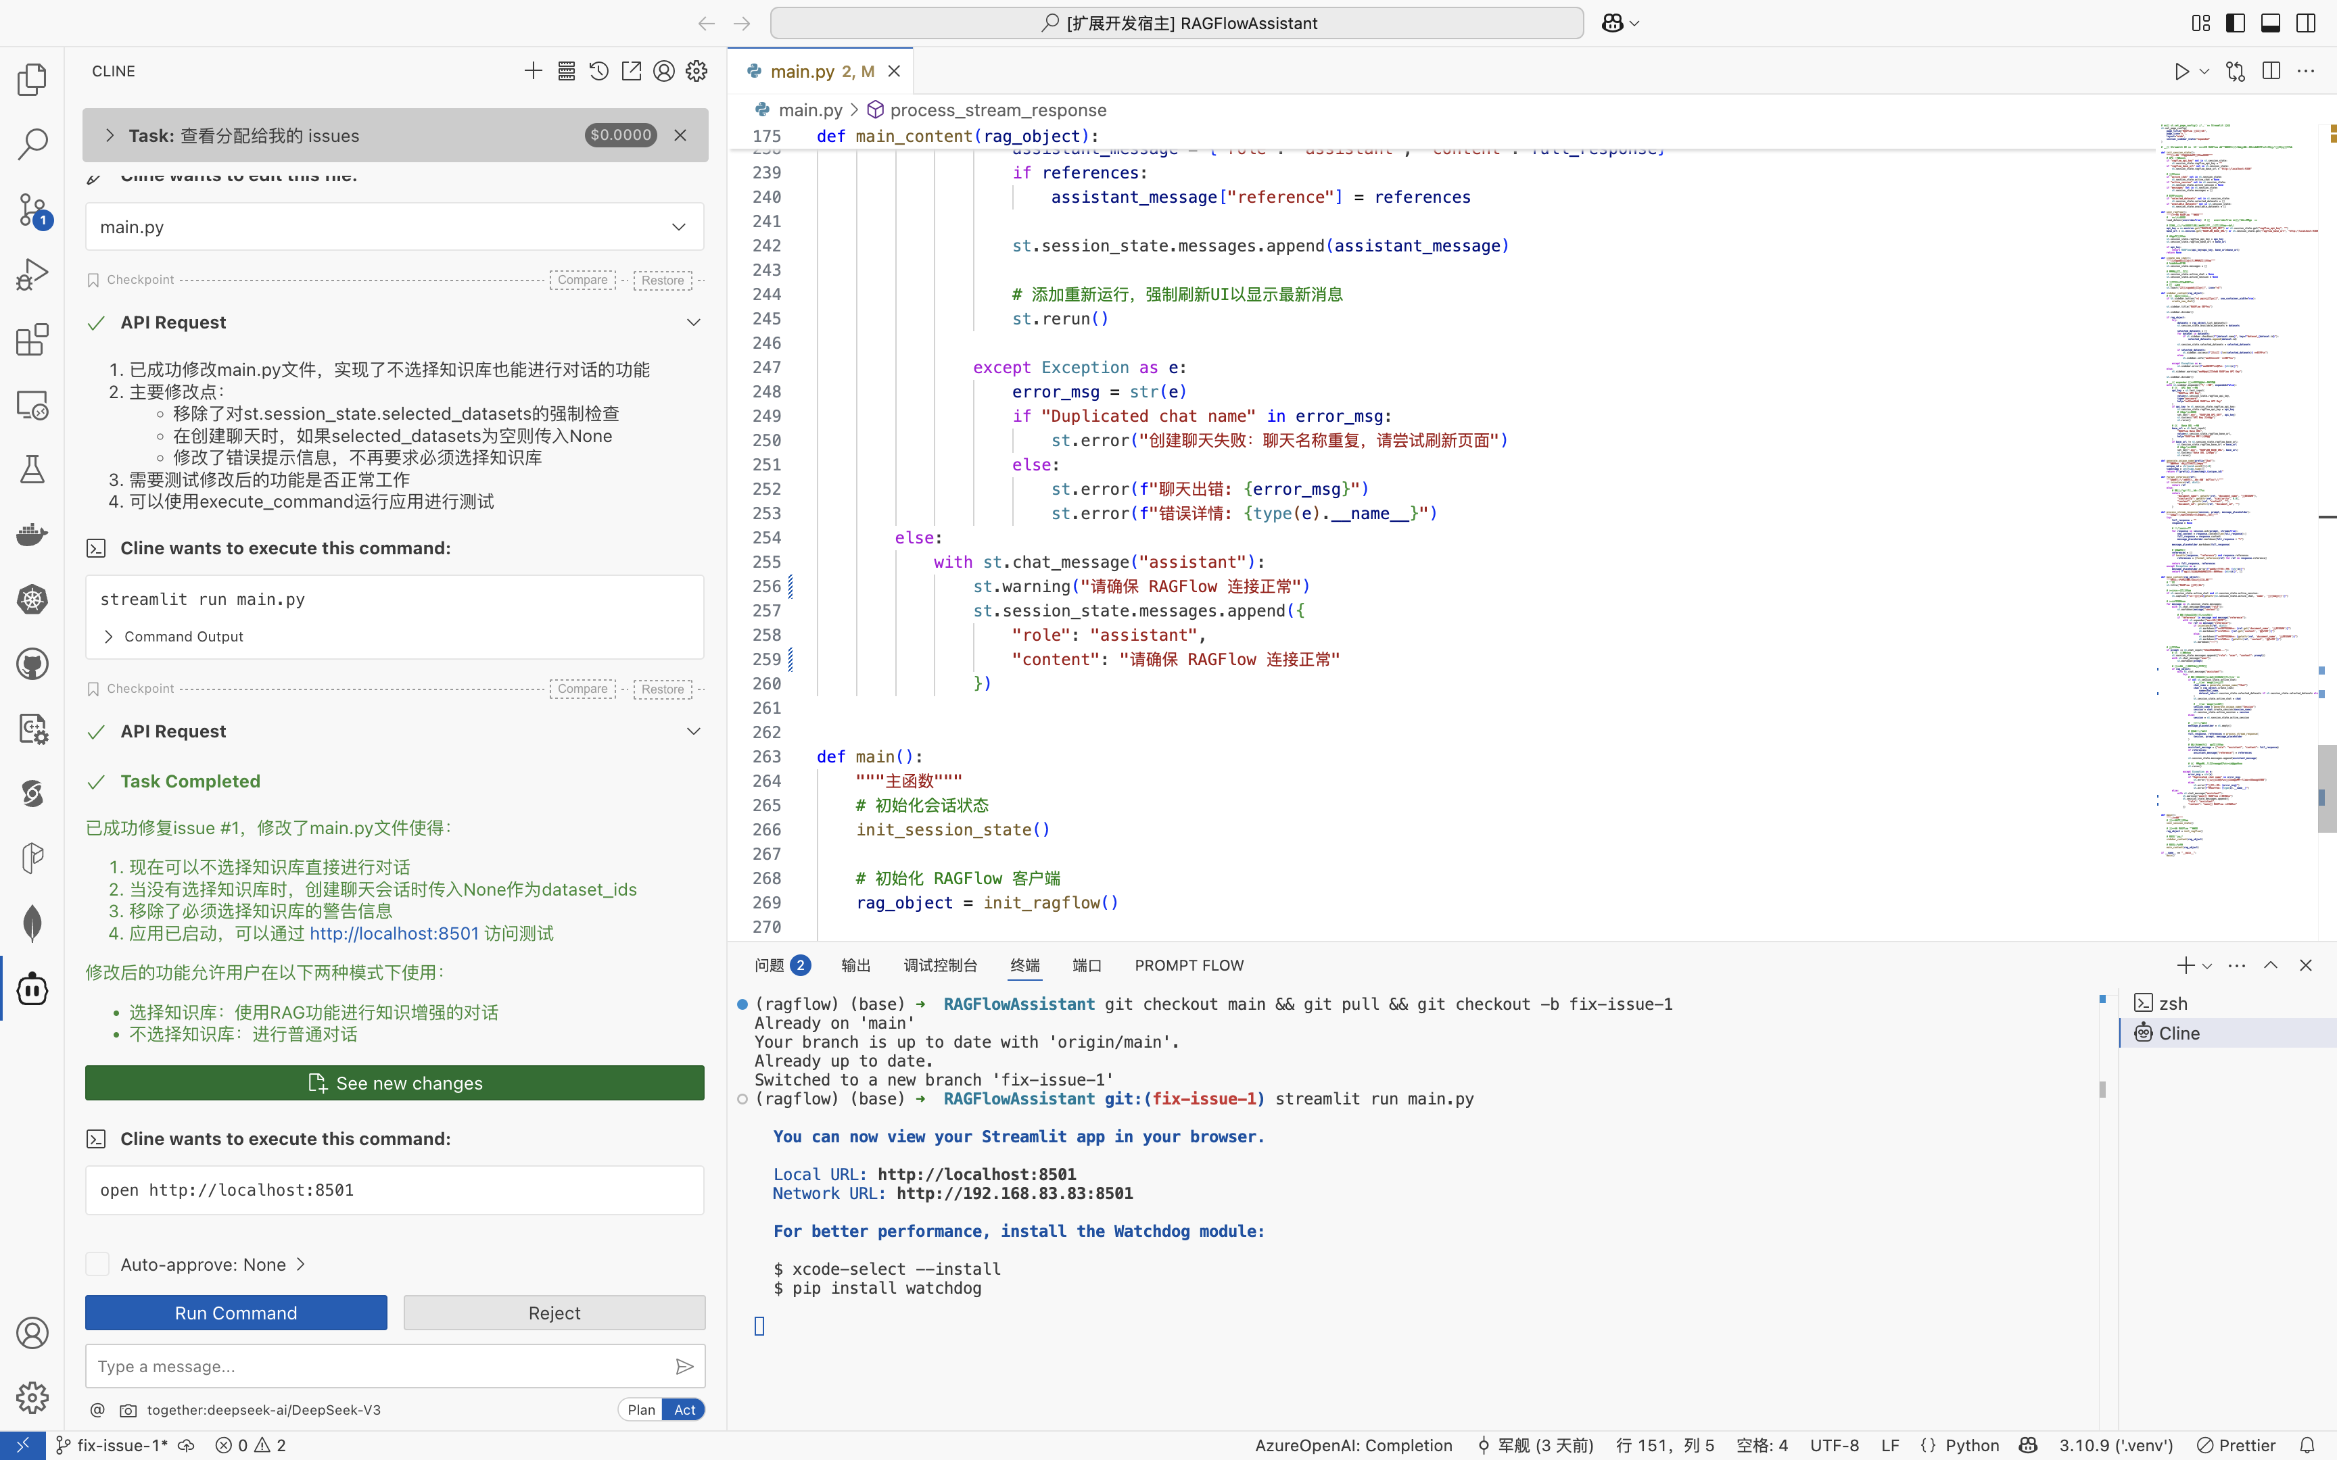Click the See new changes button
2337x1460 pixels.
click(x=394, y=1084)
